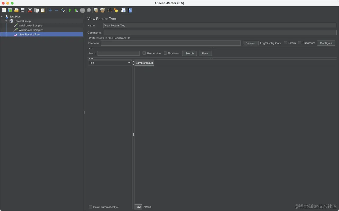Collapse the Test Plan tree node arrow
This screenshot has height=211, width=339.
point(2,16)
